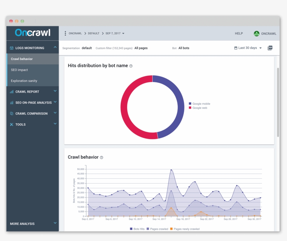
Task: Click the Crawl Report bar chart icon
Action: [12, 92]
